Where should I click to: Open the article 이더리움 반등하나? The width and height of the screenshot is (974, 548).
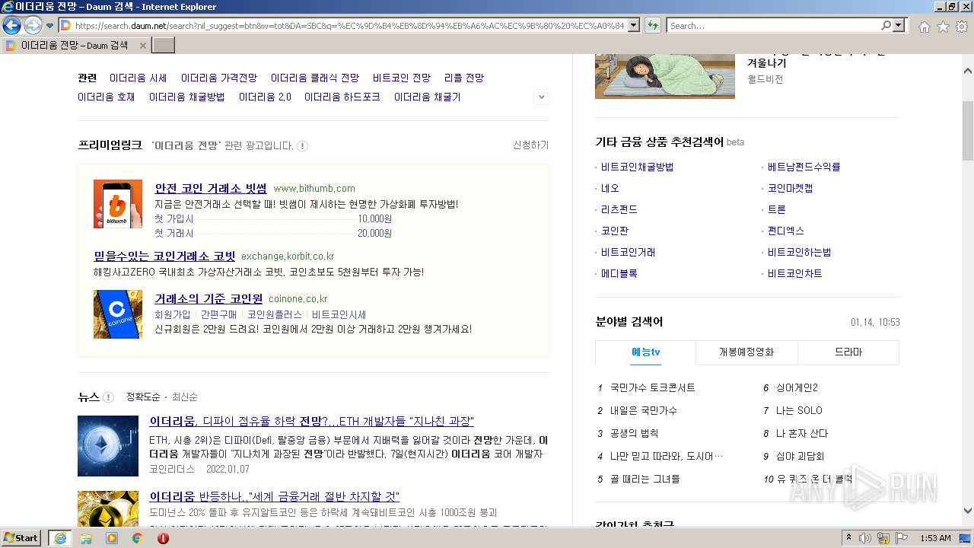pos(274,496)
